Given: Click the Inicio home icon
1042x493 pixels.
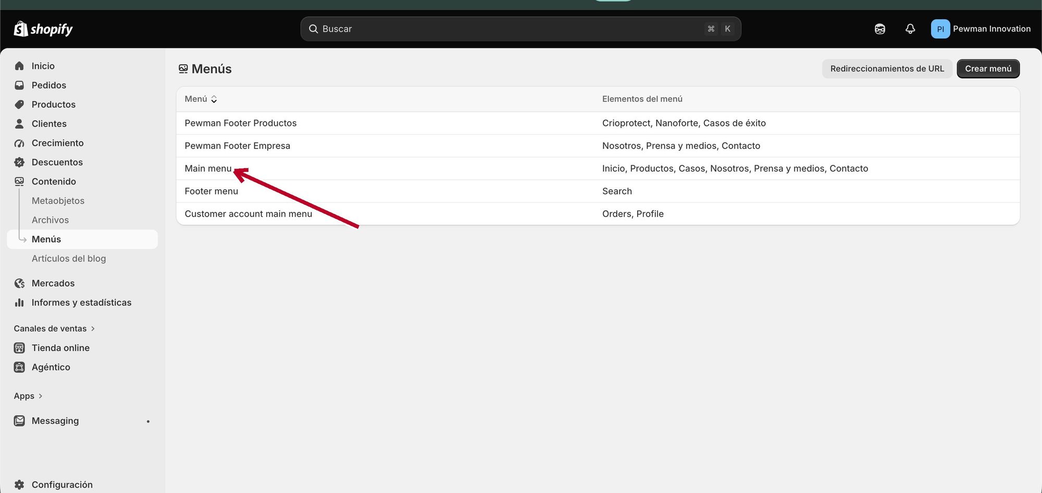Looking at the screenshot, I should coord(19,66).
